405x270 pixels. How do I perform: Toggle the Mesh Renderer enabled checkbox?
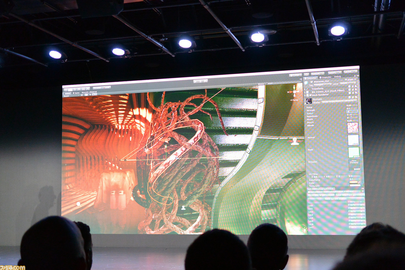coord(310,95)
